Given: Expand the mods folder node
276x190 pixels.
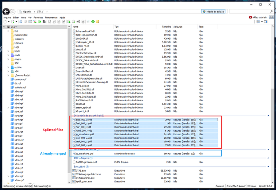Looking at the screenshot, I should pos(8,55).
